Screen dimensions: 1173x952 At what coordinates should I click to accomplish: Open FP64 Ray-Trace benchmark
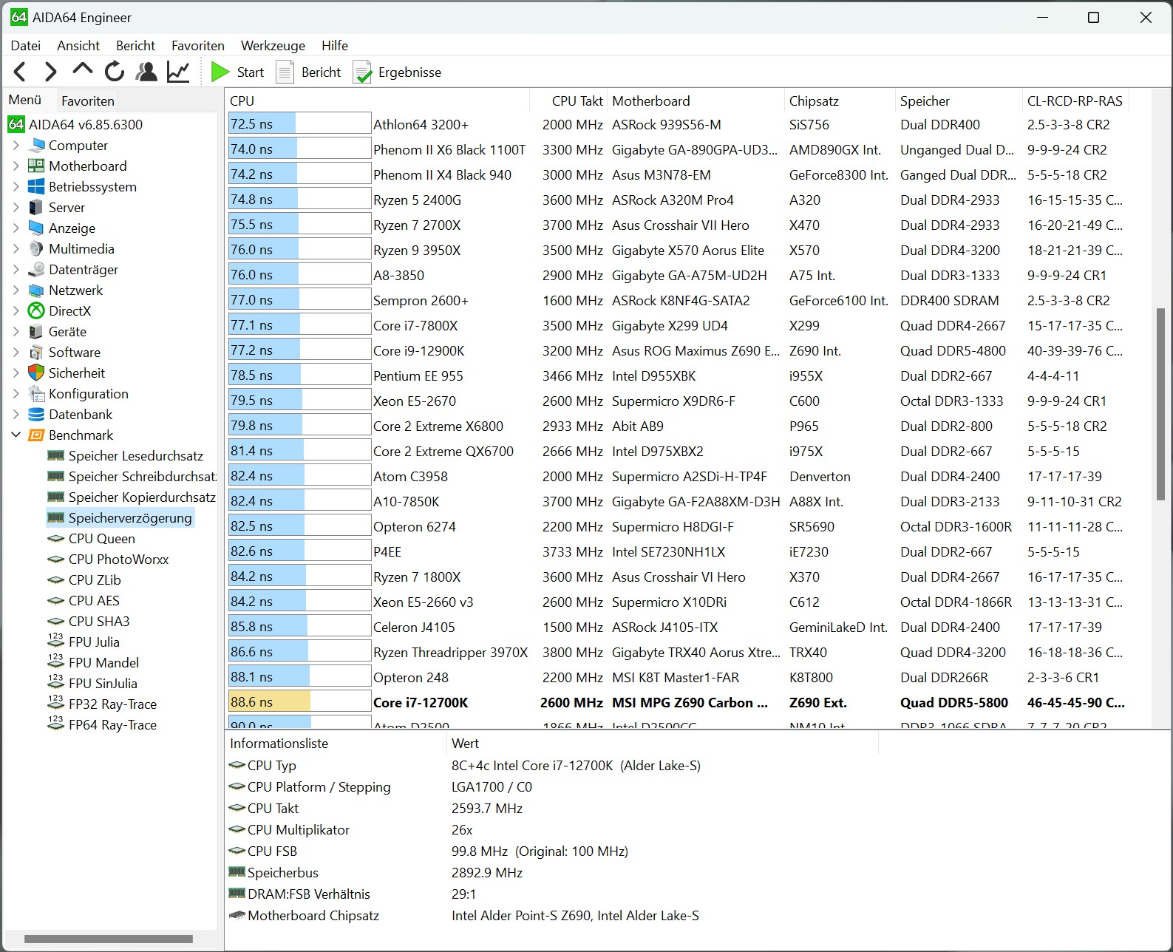112,725
